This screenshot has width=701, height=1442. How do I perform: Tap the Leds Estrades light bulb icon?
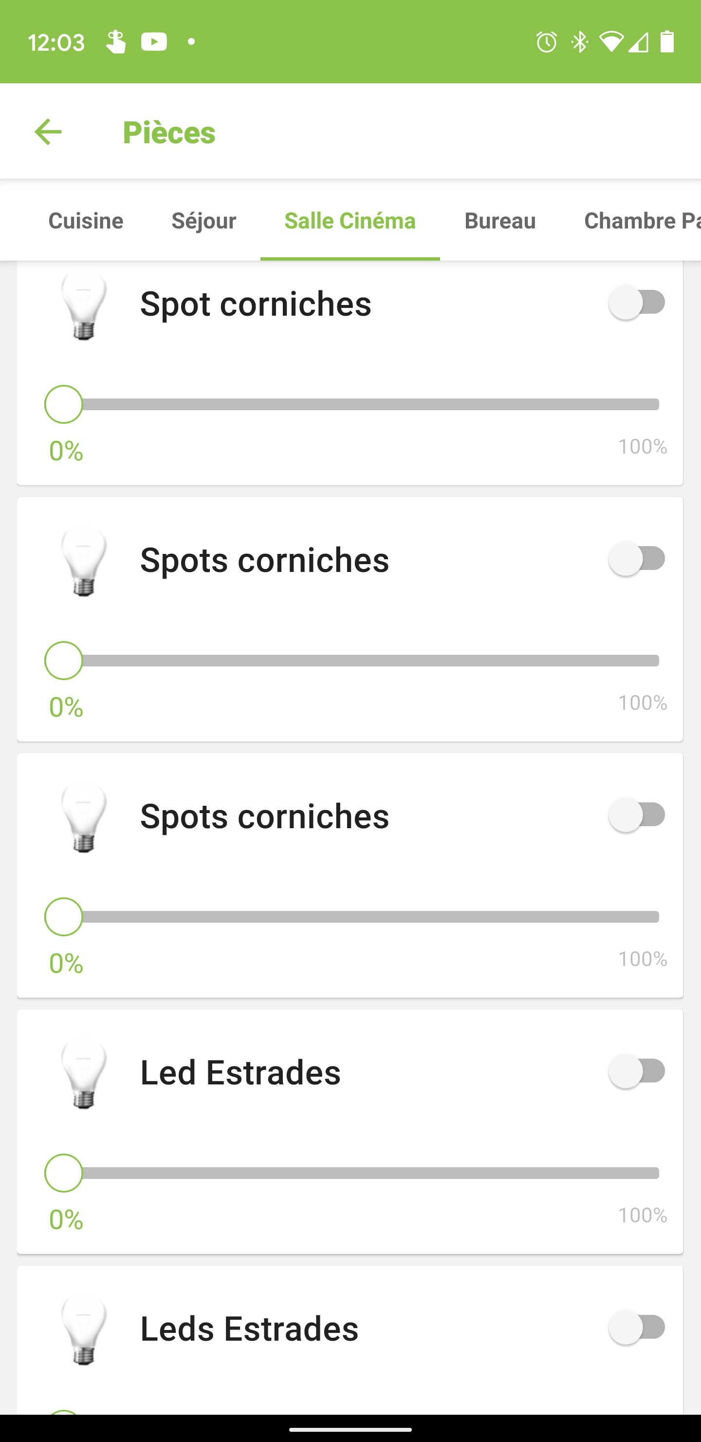(84, 1330)
